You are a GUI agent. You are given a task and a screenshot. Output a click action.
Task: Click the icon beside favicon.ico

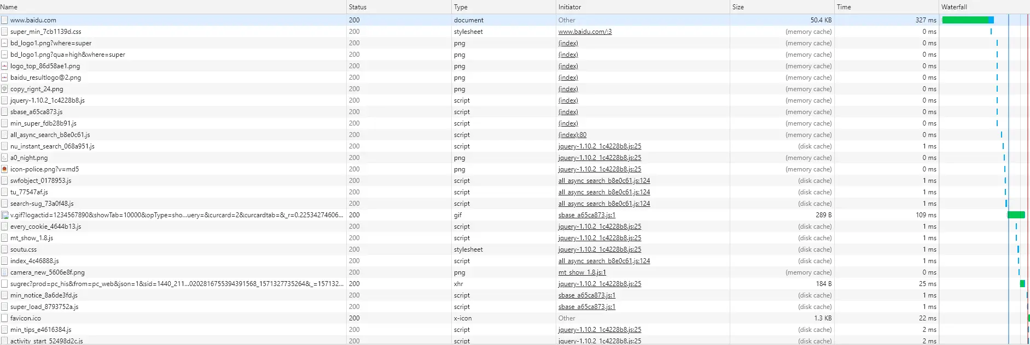tap(4, 318)
